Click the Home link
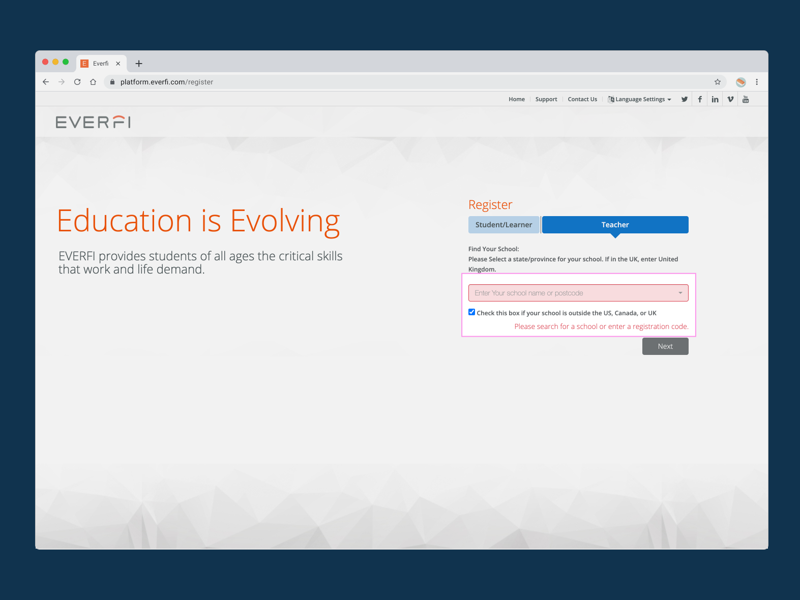This screenshot has height=600, width=800. (517, 99)
